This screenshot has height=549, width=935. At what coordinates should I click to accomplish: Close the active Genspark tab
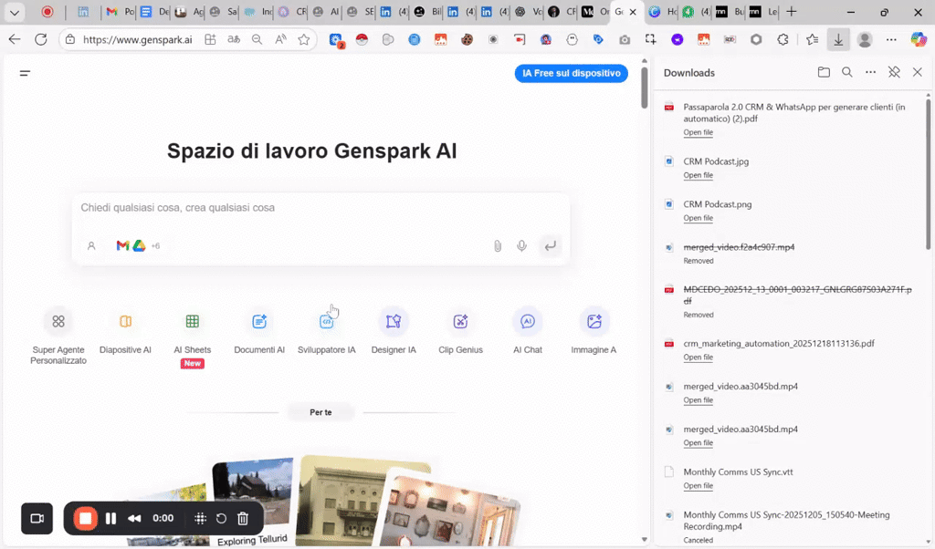633,12
